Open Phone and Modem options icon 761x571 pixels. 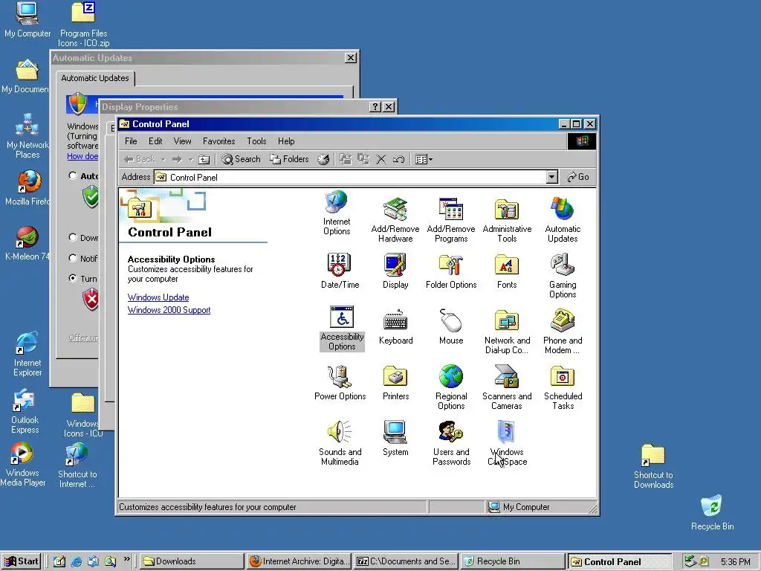(563, 332)
